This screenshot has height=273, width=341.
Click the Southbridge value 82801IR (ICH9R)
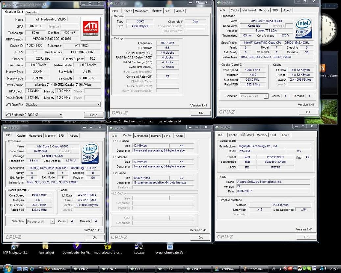coord(276,162)
